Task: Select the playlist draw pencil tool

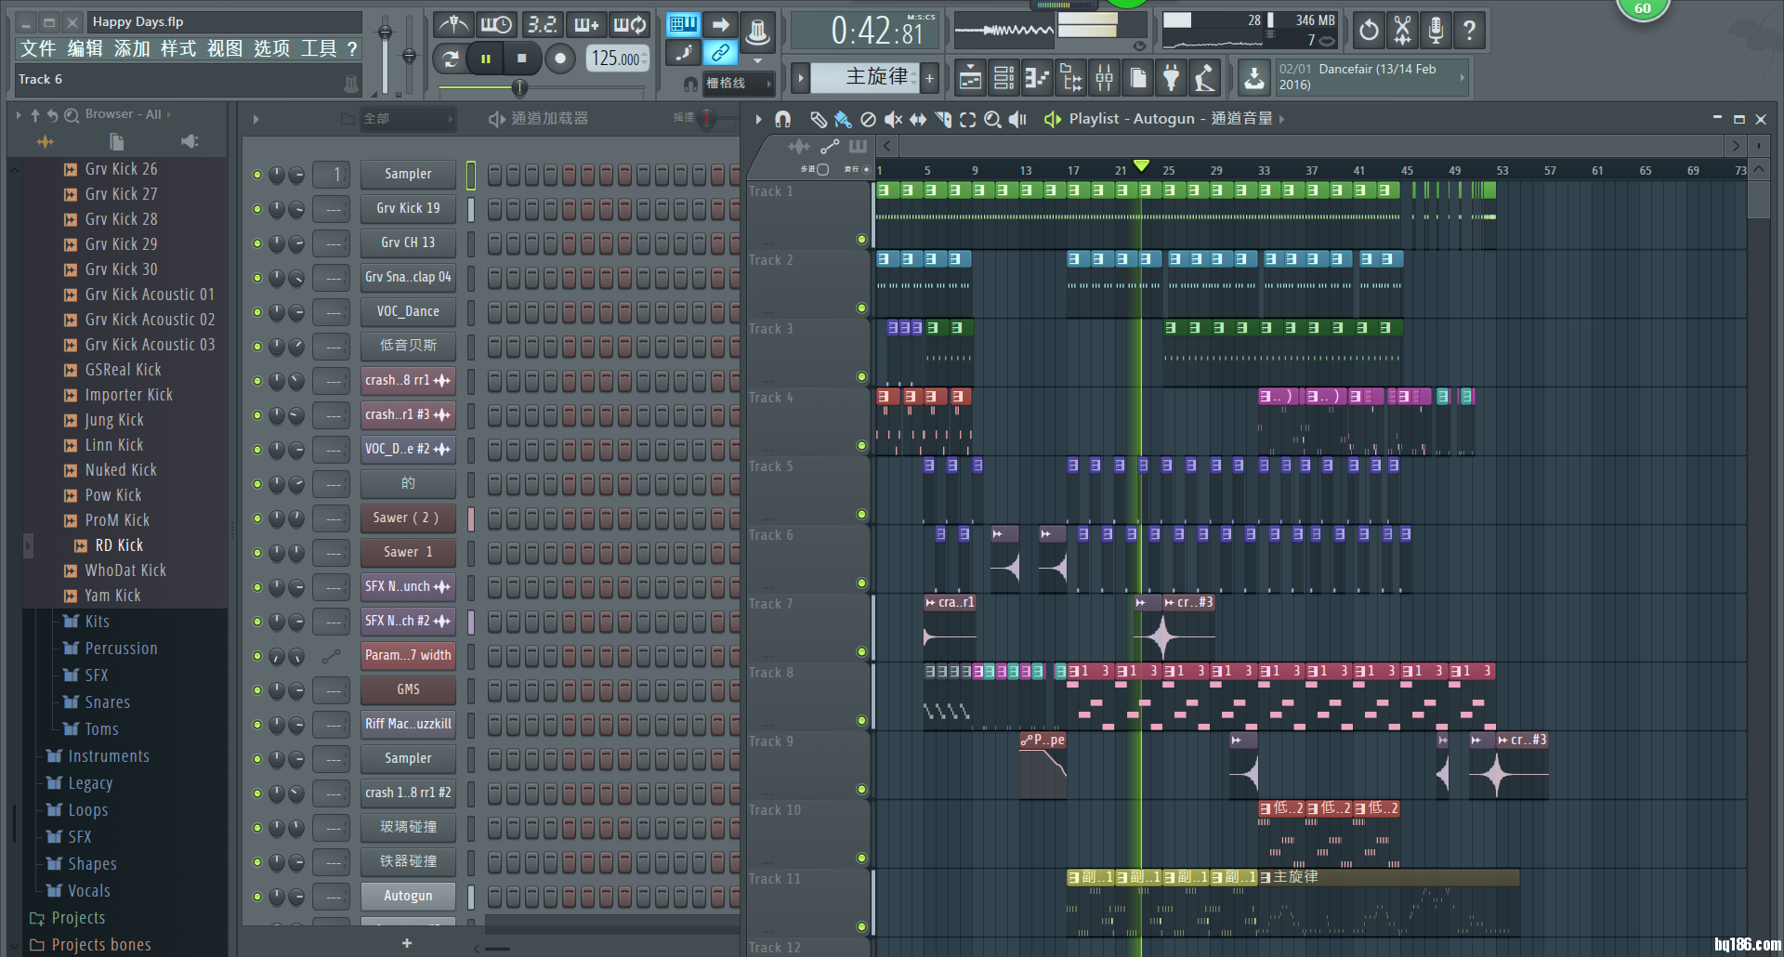Action: tap(818, 119)
